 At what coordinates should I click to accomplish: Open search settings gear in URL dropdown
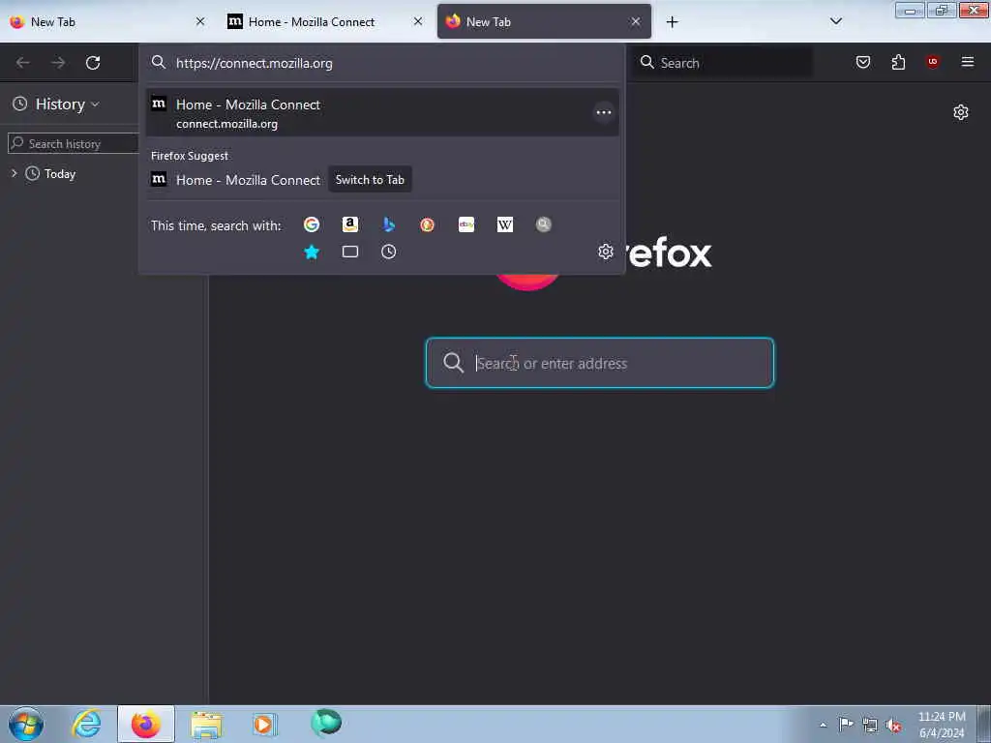click(x=606, y=252)
